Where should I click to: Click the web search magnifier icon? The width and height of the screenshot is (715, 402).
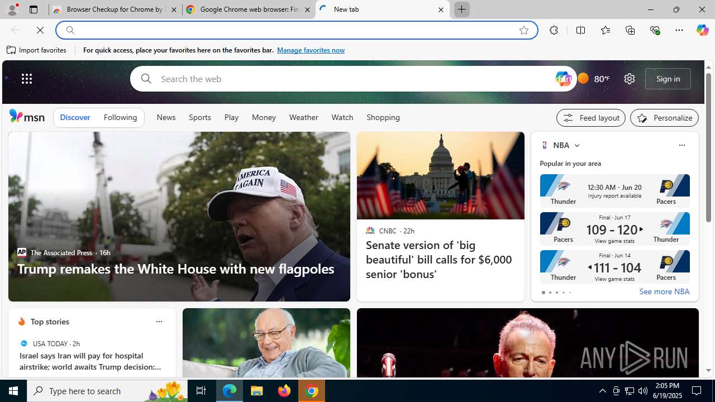146,79
